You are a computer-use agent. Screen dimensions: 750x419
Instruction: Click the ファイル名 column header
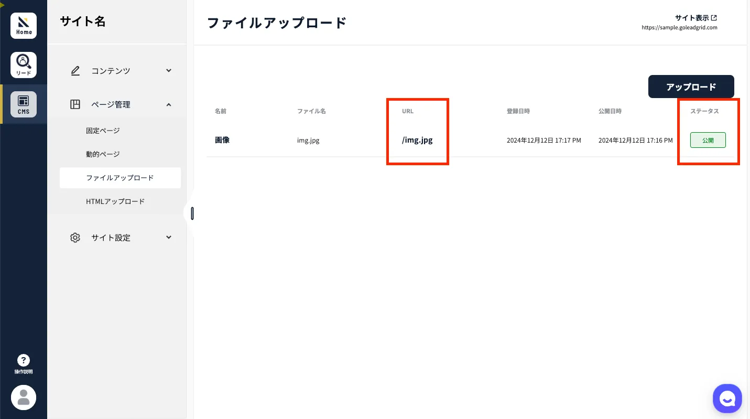311,111
